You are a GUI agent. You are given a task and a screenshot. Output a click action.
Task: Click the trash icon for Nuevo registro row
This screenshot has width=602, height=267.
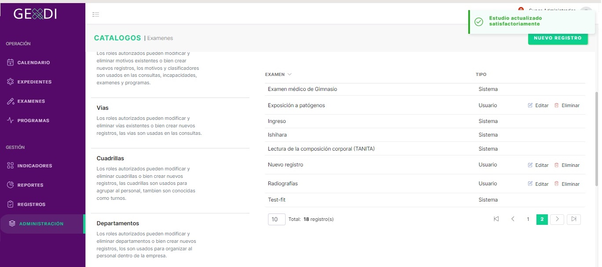coord(557,165)
